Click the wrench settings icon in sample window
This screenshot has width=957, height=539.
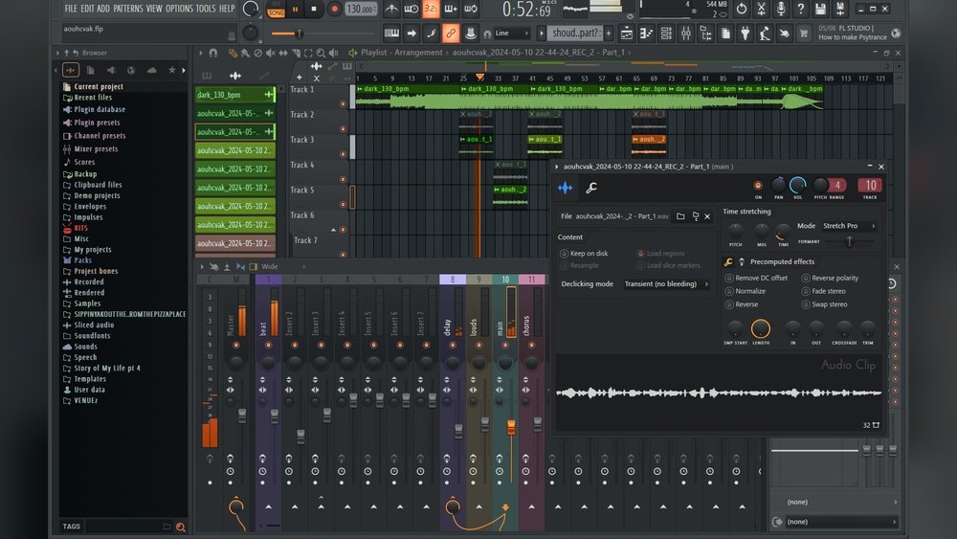pyautogui.click(x=590, y=188)
